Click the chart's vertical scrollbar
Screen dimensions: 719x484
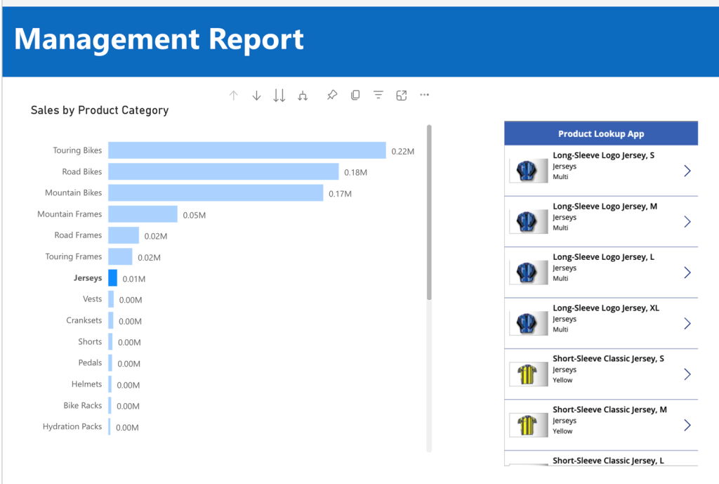(428, 211)
